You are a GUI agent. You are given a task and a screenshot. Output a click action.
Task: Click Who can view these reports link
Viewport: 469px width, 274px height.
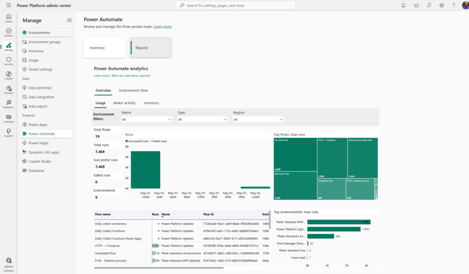pos(131,76)
